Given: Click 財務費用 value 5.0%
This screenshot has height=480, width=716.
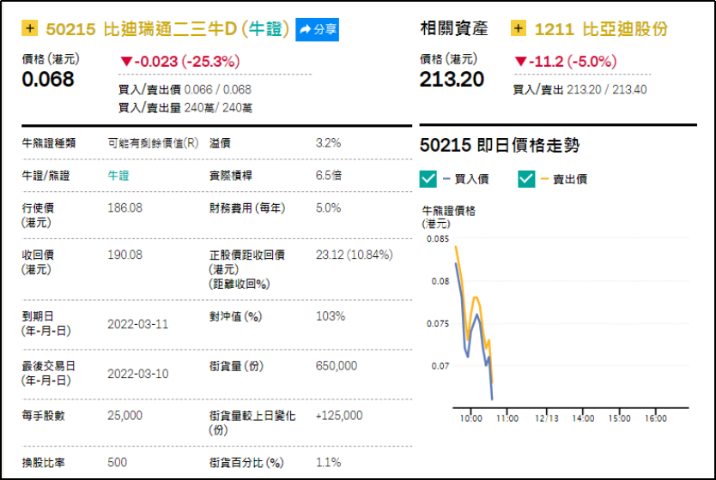Looking at the screenshot, I should pos(328,208).
